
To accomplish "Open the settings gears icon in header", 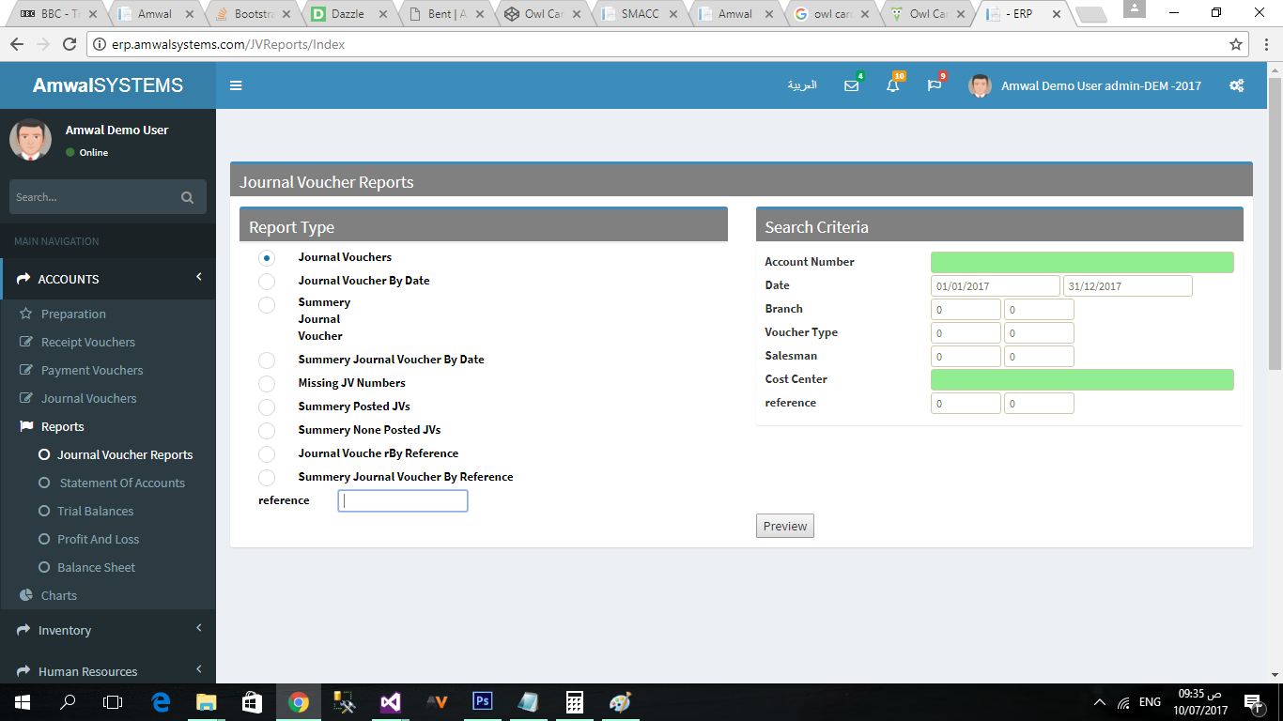I will point(1236,85).
